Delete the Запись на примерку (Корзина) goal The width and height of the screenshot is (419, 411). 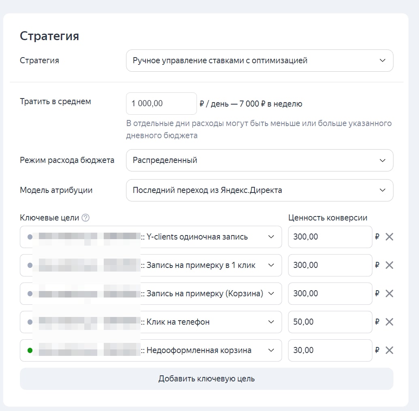pyautogui.click(x=389, y=293)
